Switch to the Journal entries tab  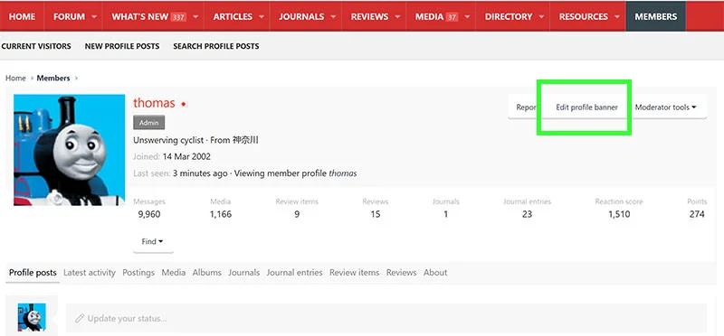pyautogui.click(x=294, y=273)
